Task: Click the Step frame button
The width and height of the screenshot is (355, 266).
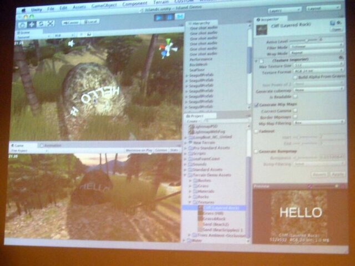Action: point(180,17)
